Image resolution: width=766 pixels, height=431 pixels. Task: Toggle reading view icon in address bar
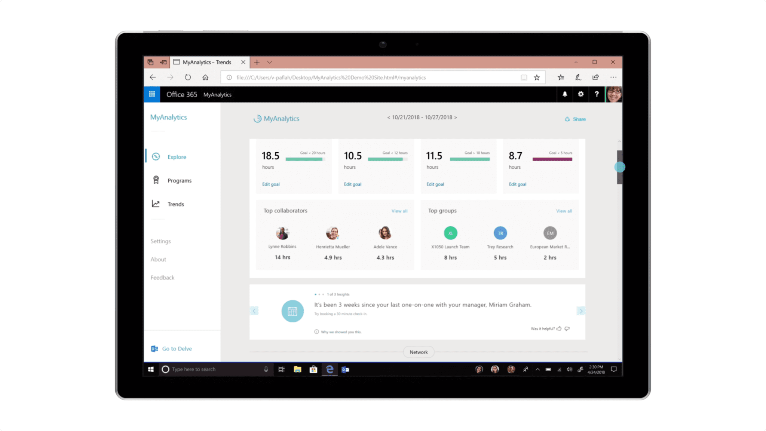524,77
